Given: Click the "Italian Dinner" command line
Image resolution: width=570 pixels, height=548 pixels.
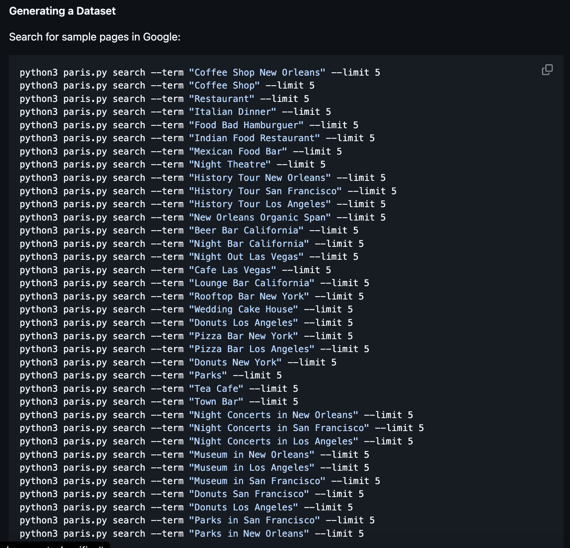Looking at the screenshot, I should tap(175, 112).
